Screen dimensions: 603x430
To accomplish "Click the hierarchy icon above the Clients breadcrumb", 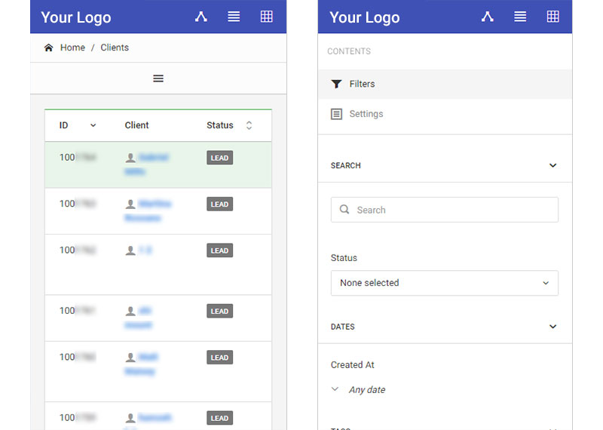I will coord(200,17).
